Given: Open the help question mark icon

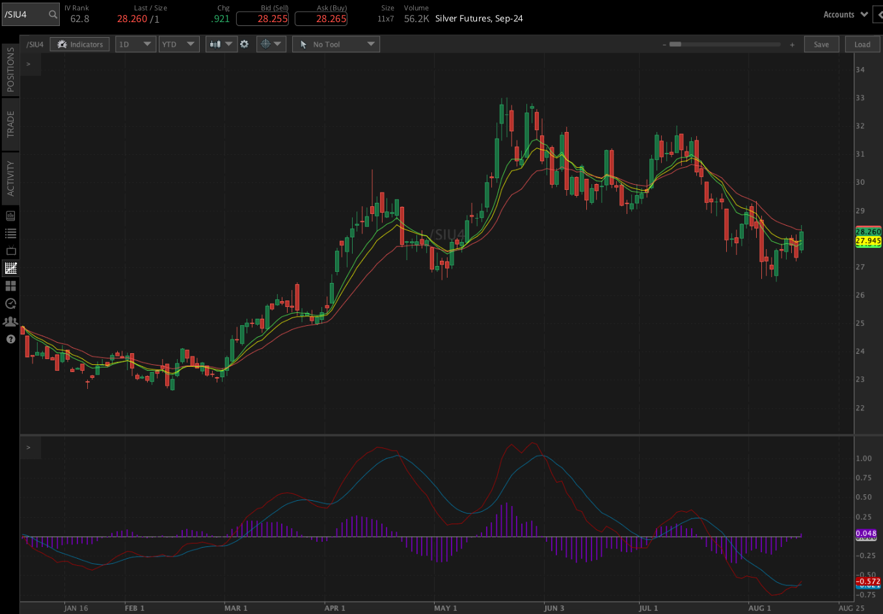Looking at the screenshot, I should click(10, 339).
